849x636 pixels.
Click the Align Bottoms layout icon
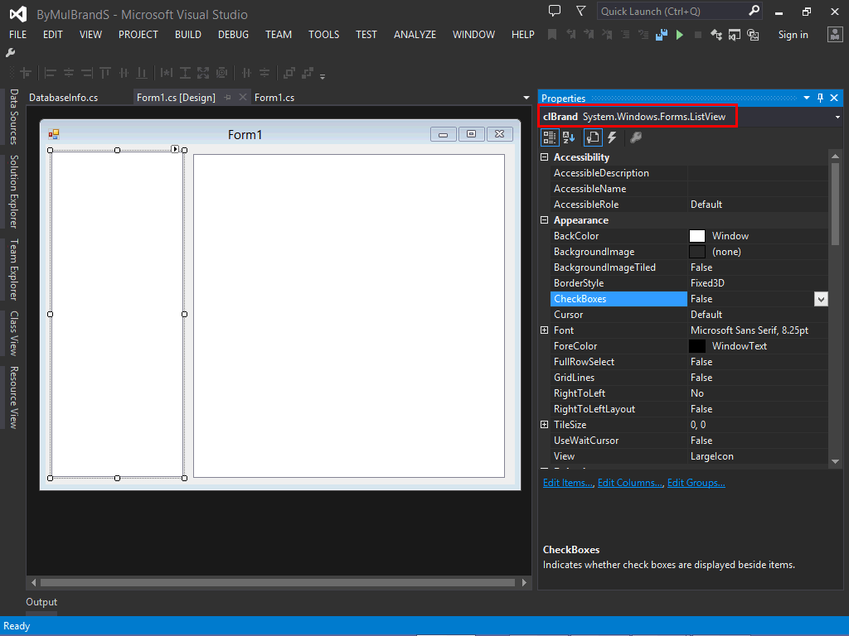point(141,73)
